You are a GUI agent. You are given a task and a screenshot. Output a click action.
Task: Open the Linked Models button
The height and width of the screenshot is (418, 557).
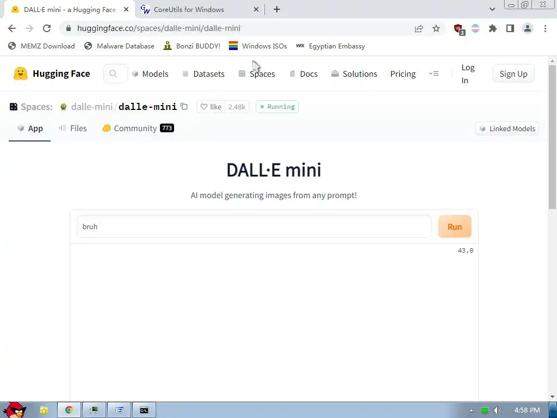pos(507,128)
